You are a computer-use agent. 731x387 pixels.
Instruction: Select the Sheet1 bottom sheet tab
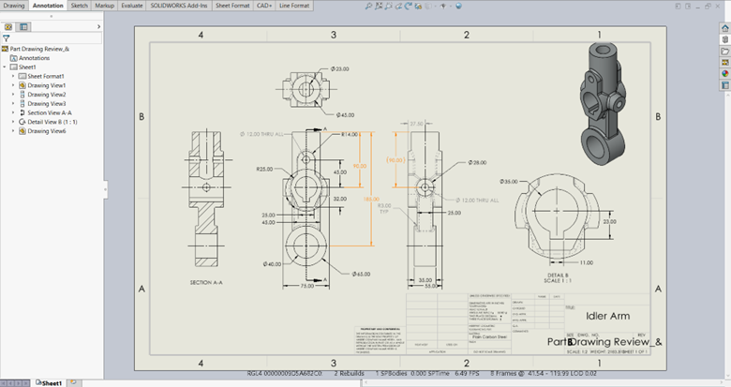coord(49,383)
